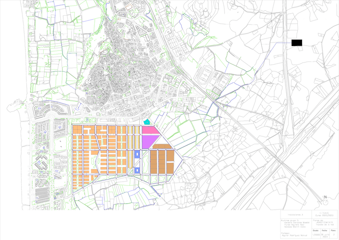The height and width of the screenshot is (240, 339).
Task: Click the 'Curso 2022/2023' text
Action: pos(324,215)
